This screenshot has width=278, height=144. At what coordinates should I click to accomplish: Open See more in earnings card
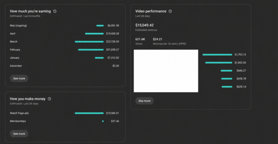click(x=19, y=79)
